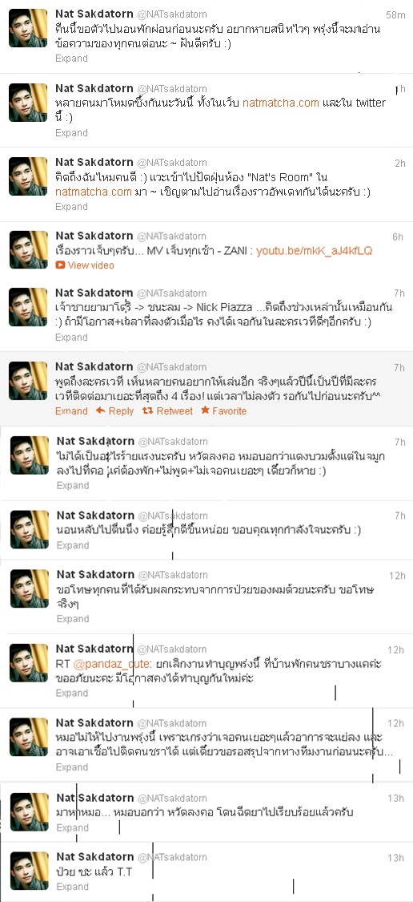Click the View video play icon
This screenshot has height=902, width=413.
pos(60,265)
